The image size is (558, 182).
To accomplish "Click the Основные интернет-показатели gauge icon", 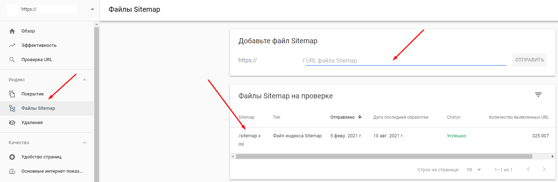I will click(x=12, y=171).
